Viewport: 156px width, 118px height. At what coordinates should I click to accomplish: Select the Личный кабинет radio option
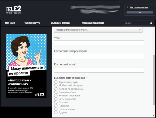tap(56, 92)
